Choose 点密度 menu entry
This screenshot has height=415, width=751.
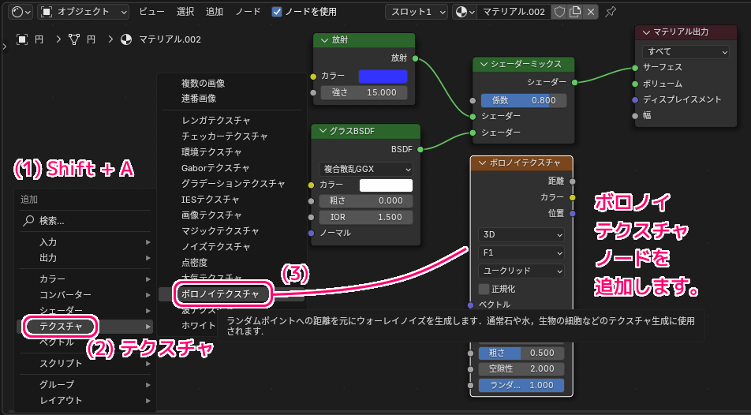pos(231,263)
